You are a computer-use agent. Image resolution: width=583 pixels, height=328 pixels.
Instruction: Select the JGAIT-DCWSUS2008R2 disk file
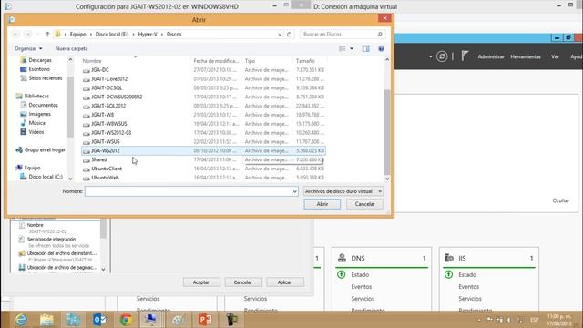(203, 97)
